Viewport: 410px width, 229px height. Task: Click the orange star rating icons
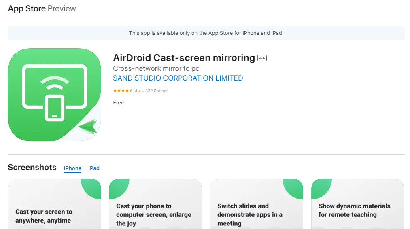click(123, 91)
